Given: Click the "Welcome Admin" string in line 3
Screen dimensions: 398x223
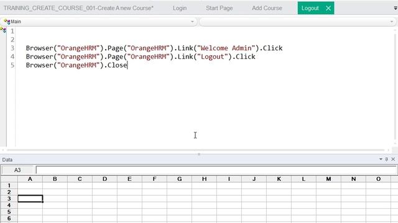Looking at the screenshot, I should click(226, 48).
